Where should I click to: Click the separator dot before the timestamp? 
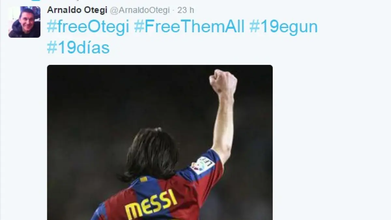point(174,10)
